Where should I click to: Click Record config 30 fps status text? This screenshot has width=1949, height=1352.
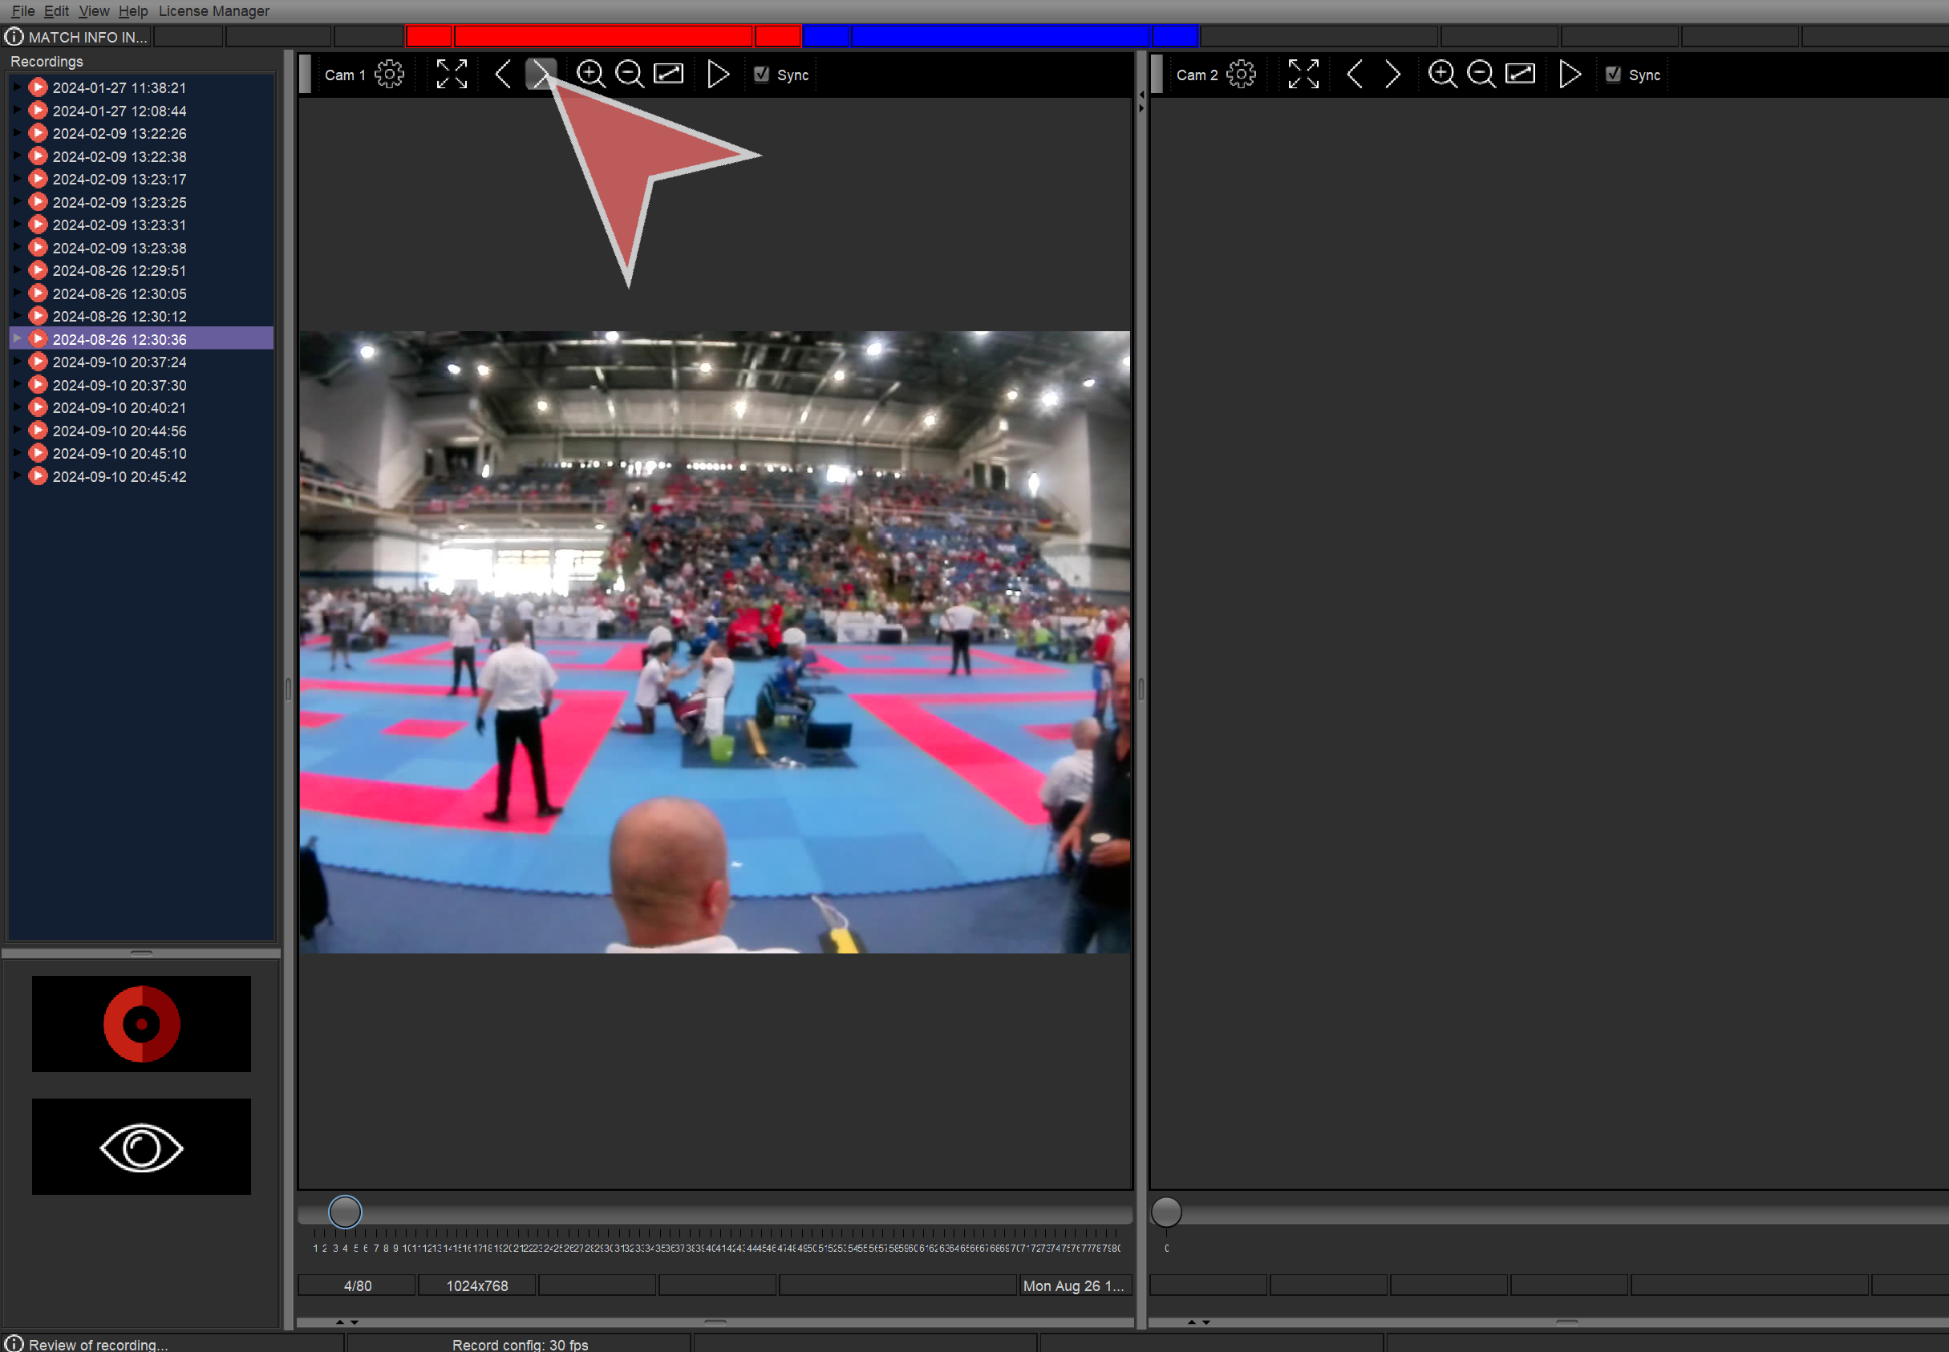[520, 1346]
